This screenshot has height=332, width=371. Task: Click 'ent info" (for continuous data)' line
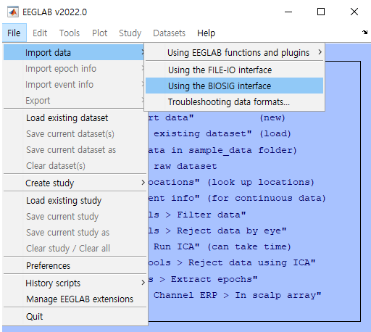[x=237, y=199]
